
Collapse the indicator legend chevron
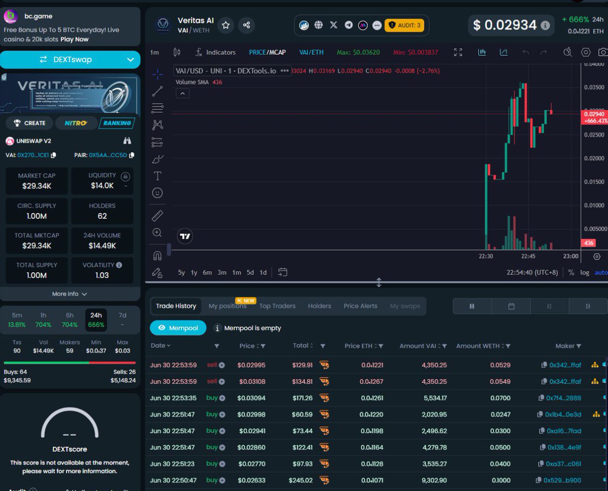(x=182, y=93)
